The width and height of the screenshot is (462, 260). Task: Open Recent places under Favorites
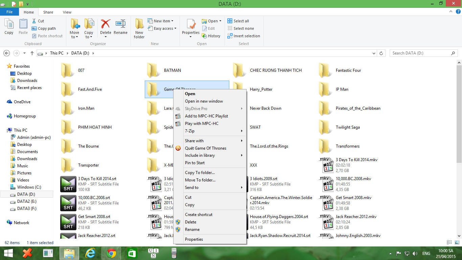[29, 88]
